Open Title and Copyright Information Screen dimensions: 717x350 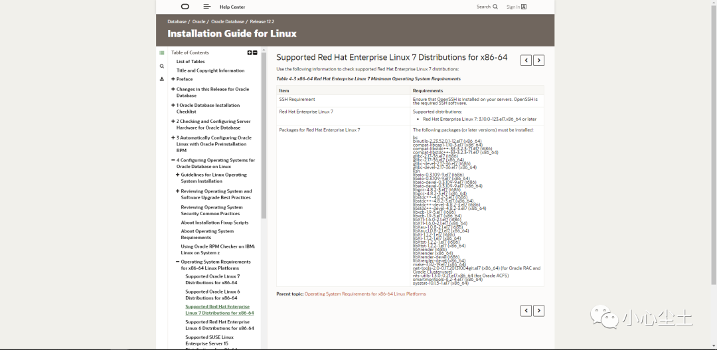pos(210,70)
